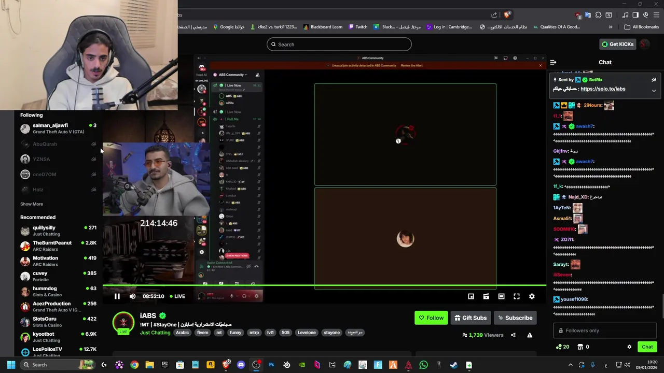Click the Followers only chat input

pyautogui.click(x=605, y=331)
